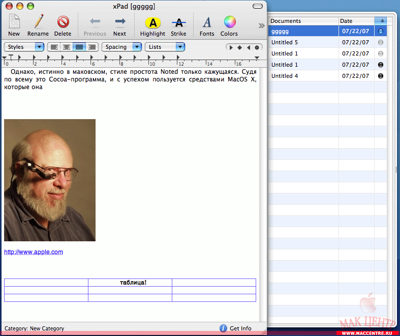Select right tab stop marker button
Image resolution: width=400 pixels, height=336 pixels.
248,47
